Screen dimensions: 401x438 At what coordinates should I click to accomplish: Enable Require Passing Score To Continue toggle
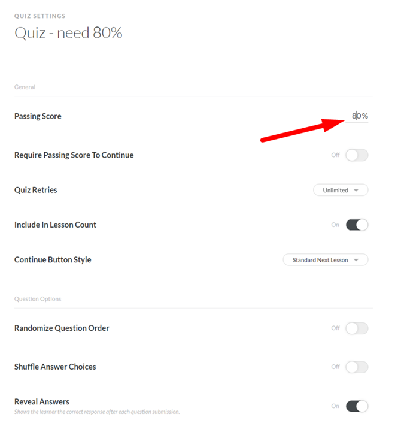point(357,155)
